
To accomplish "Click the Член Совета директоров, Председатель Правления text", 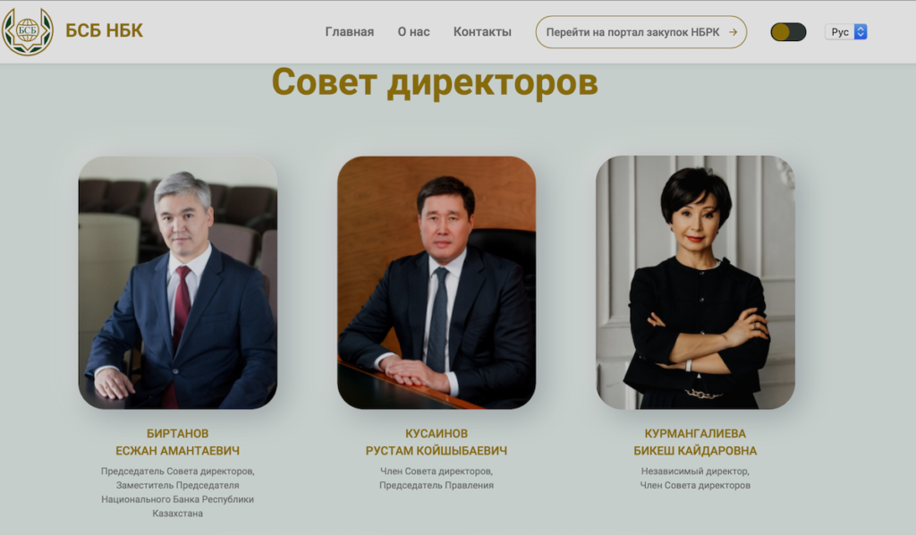I will point(437,479).
